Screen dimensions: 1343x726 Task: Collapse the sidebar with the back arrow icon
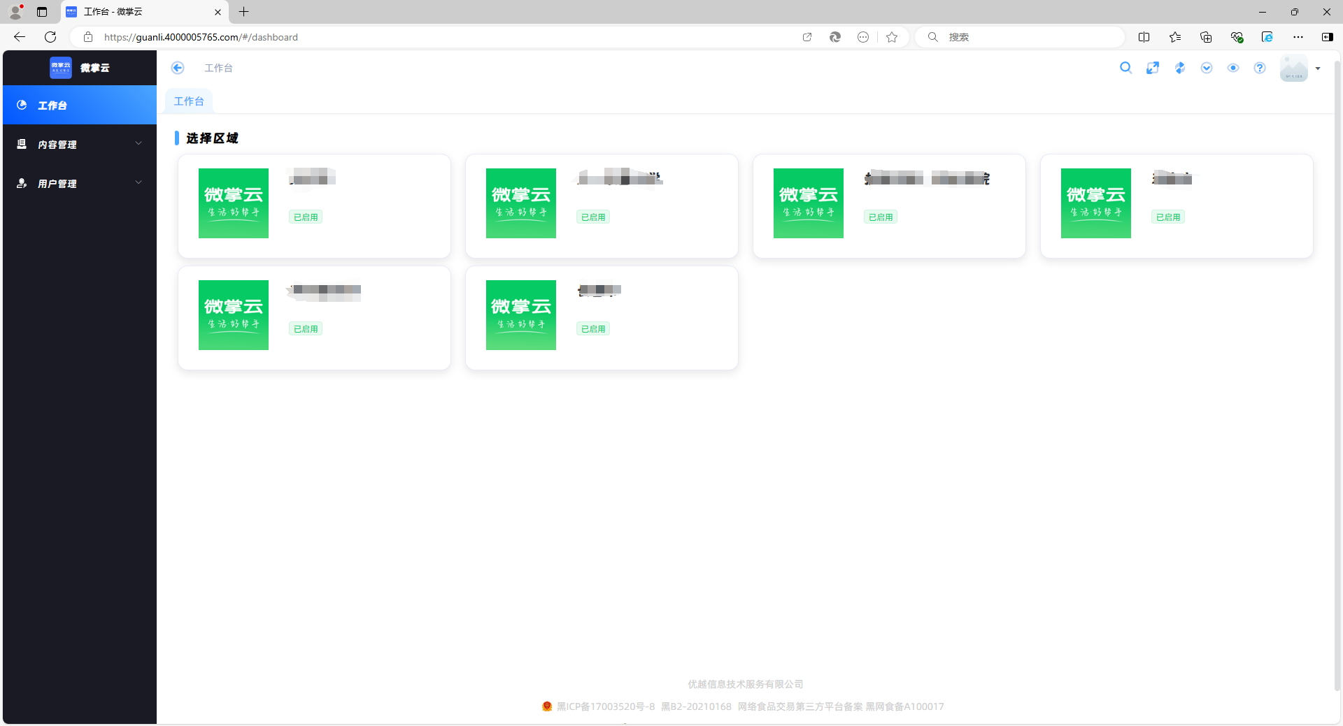click(x=178, y=68)
